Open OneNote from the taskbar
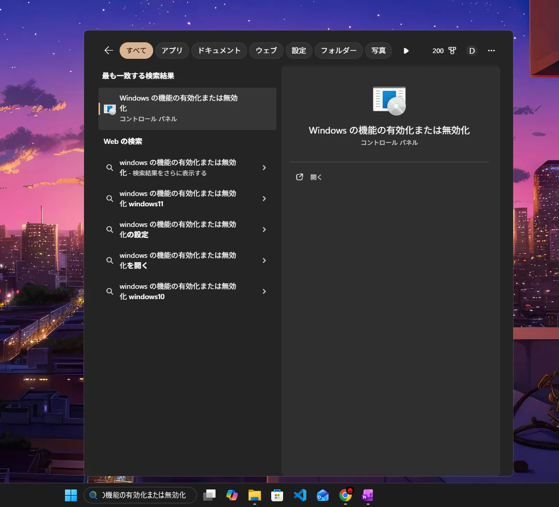The width and height of the screenshot is (559, 507). (368, 495)
